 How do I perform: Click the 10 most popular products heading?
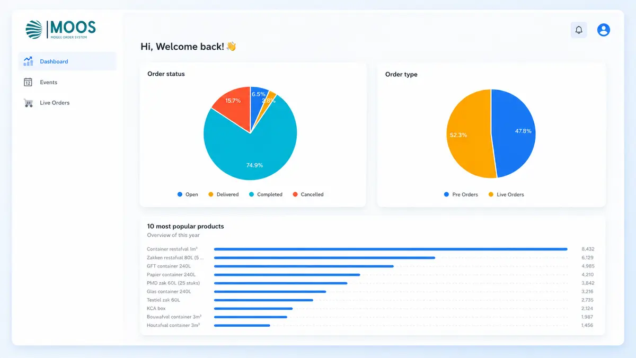[185, 226]
